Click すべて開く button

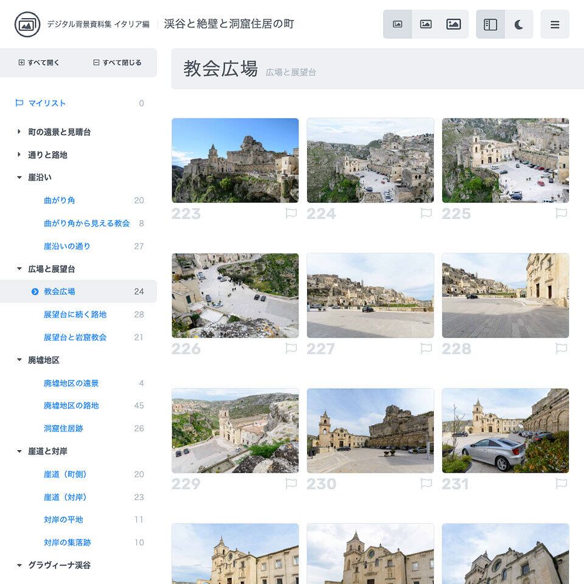click(x=39, y=63)
